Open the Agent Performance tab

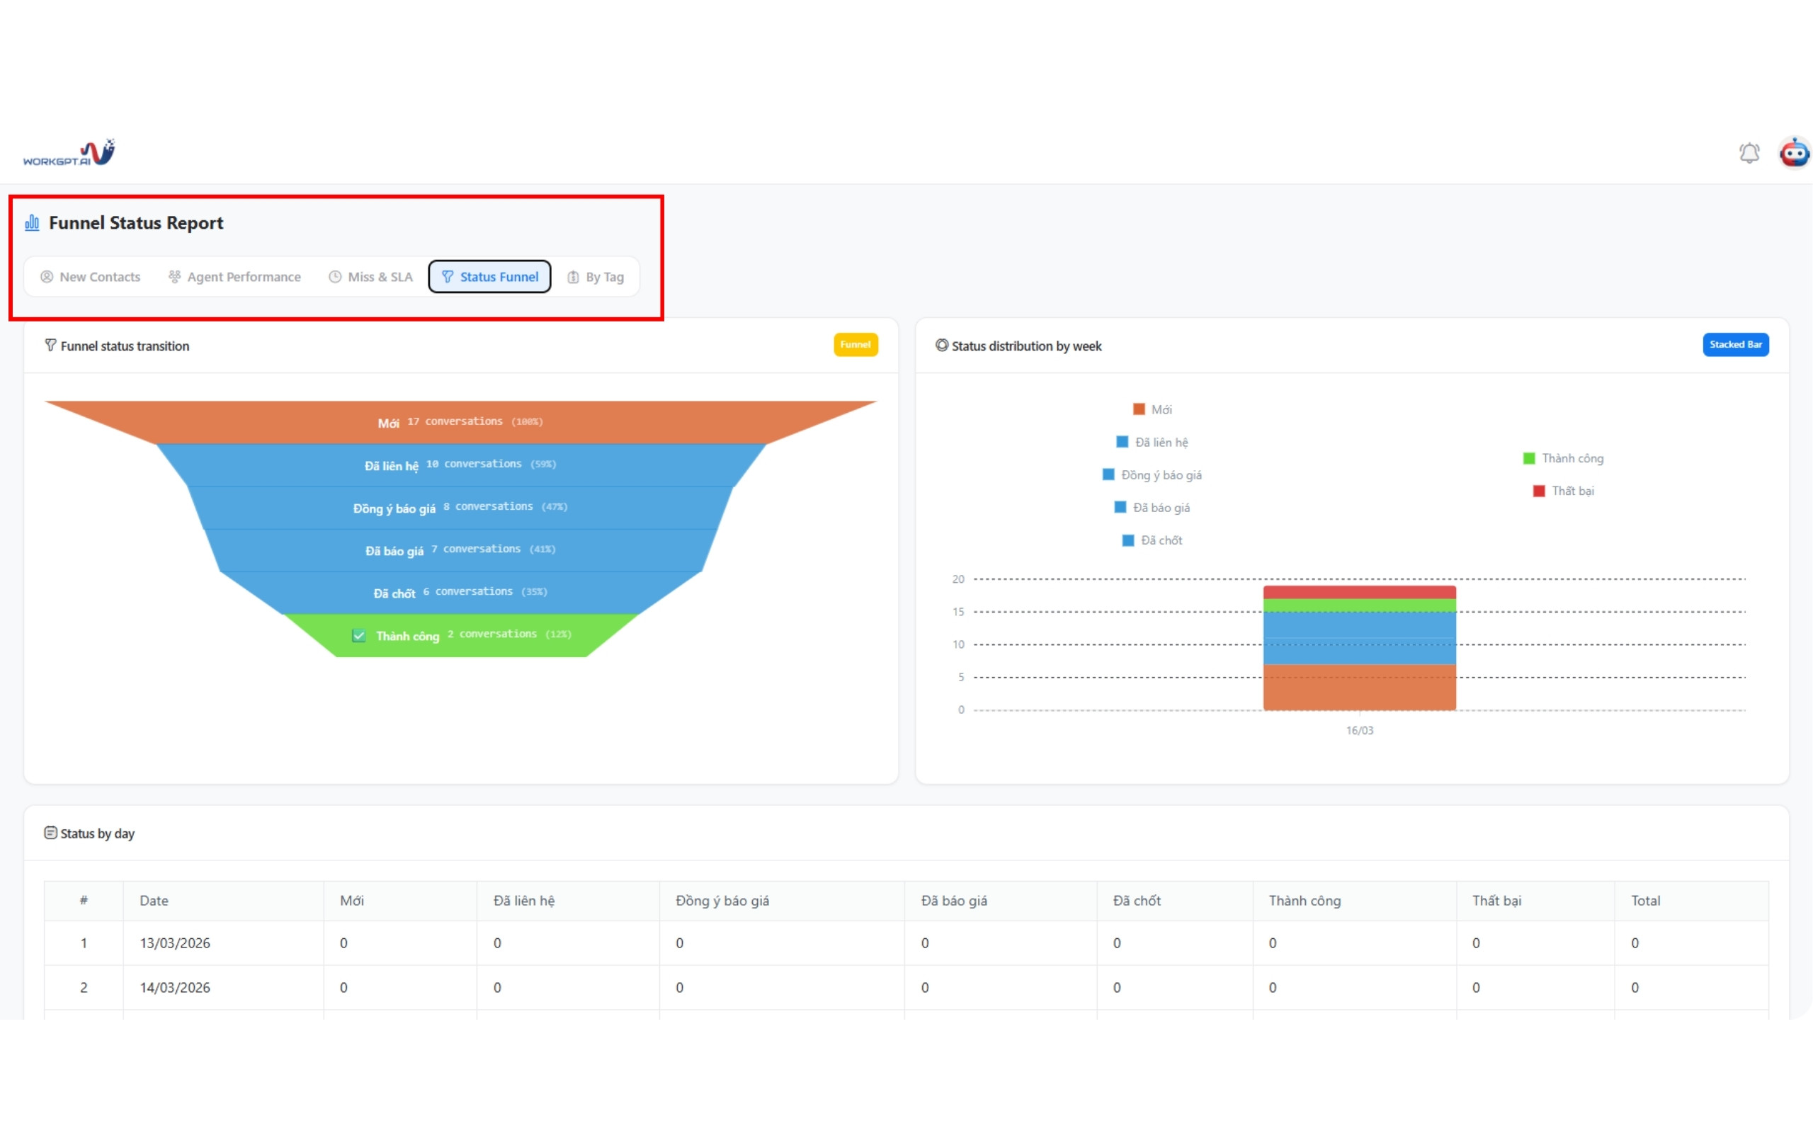[234, 278]
